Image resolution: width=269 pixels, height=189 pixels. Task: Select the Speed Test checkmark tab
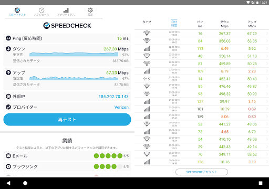pyautogui.click(x=17, y=12)
